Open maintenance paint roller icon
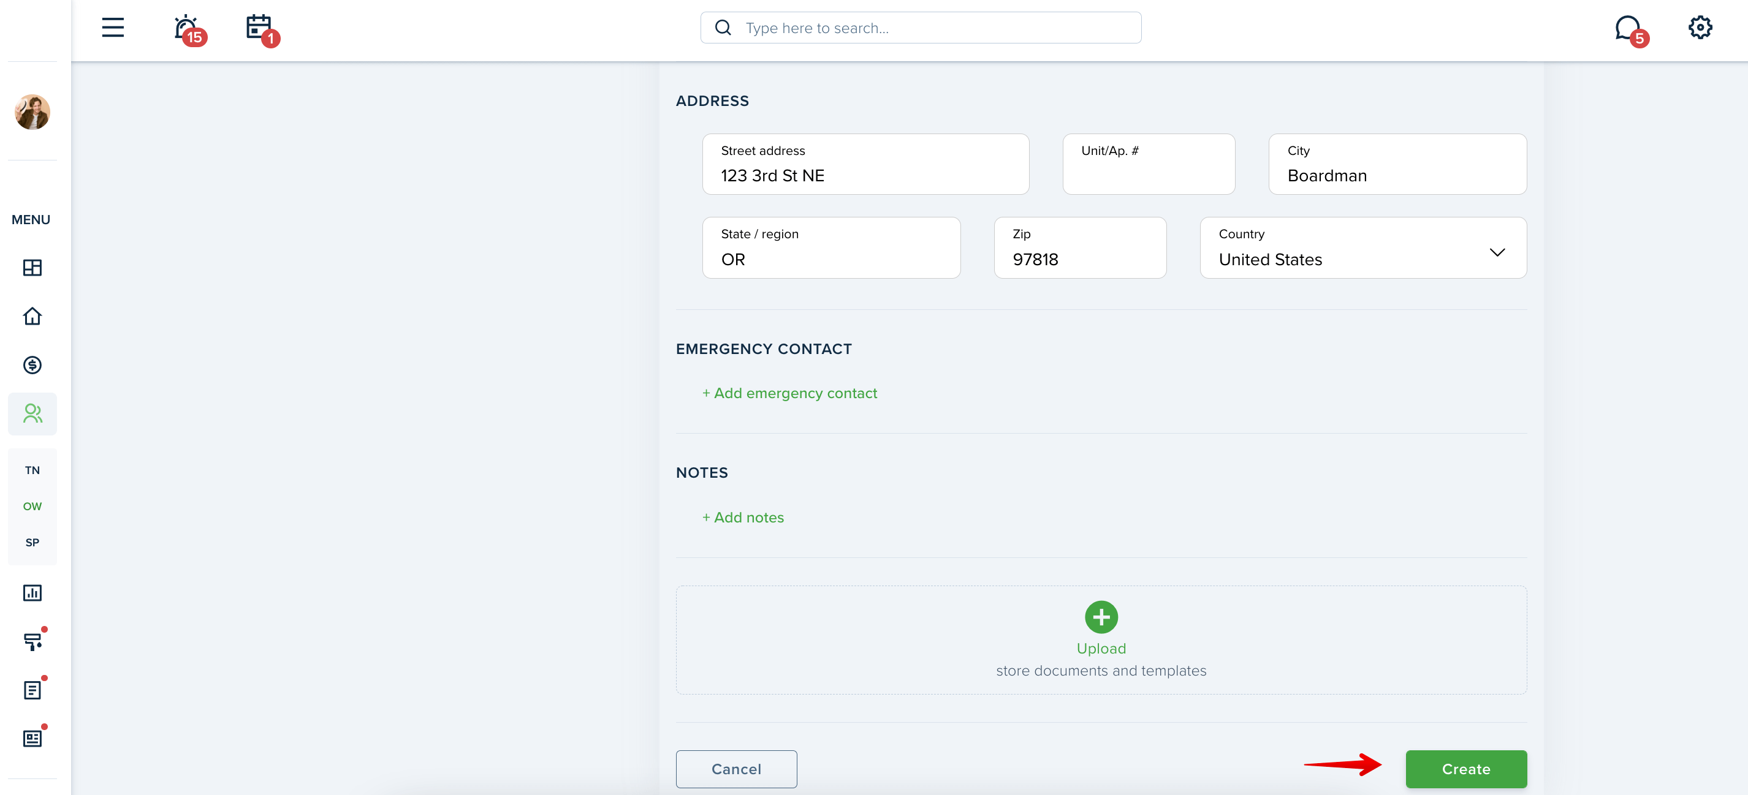Image resolution: width=1748 pixels, height=795 pixels. (32, 641)
